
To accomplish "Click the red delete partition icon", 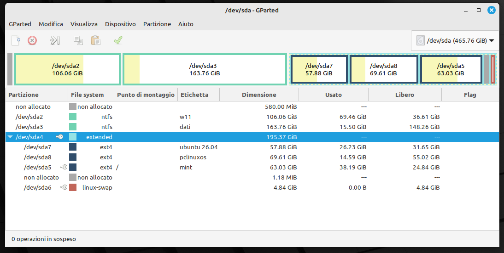I will click(32, 40).
